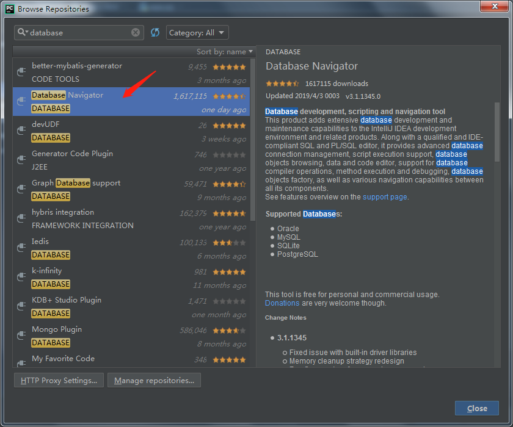Click Manage repositories button
513x427 pixels.
(x=154, y=380)
